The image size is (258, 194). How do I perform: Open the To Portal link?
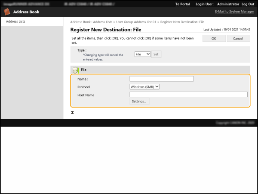[x=183, y=4]
